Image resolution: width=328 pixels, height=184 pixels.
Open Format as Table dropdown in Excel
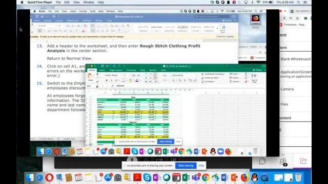point(211,78)
